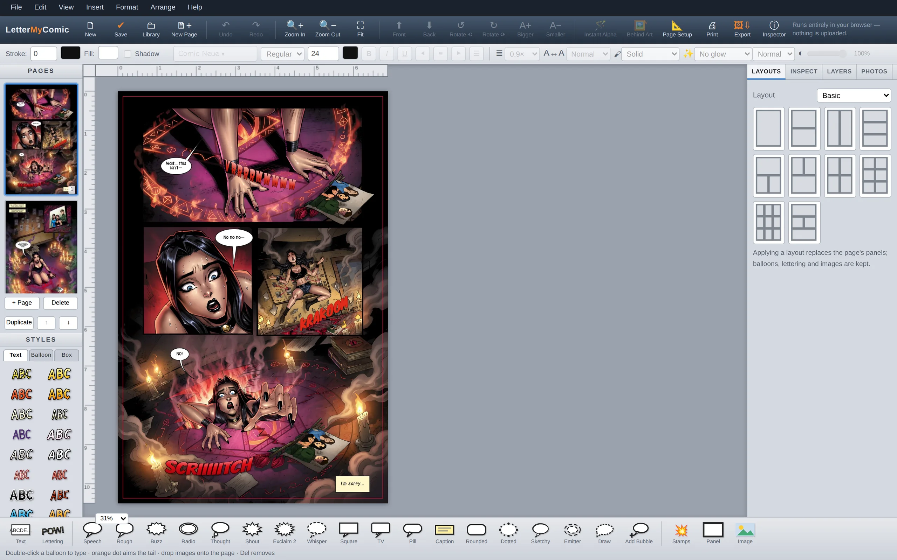Switch to the LAYERS tab
This screenshot has height=560, width=897.
tap(839, 71)
